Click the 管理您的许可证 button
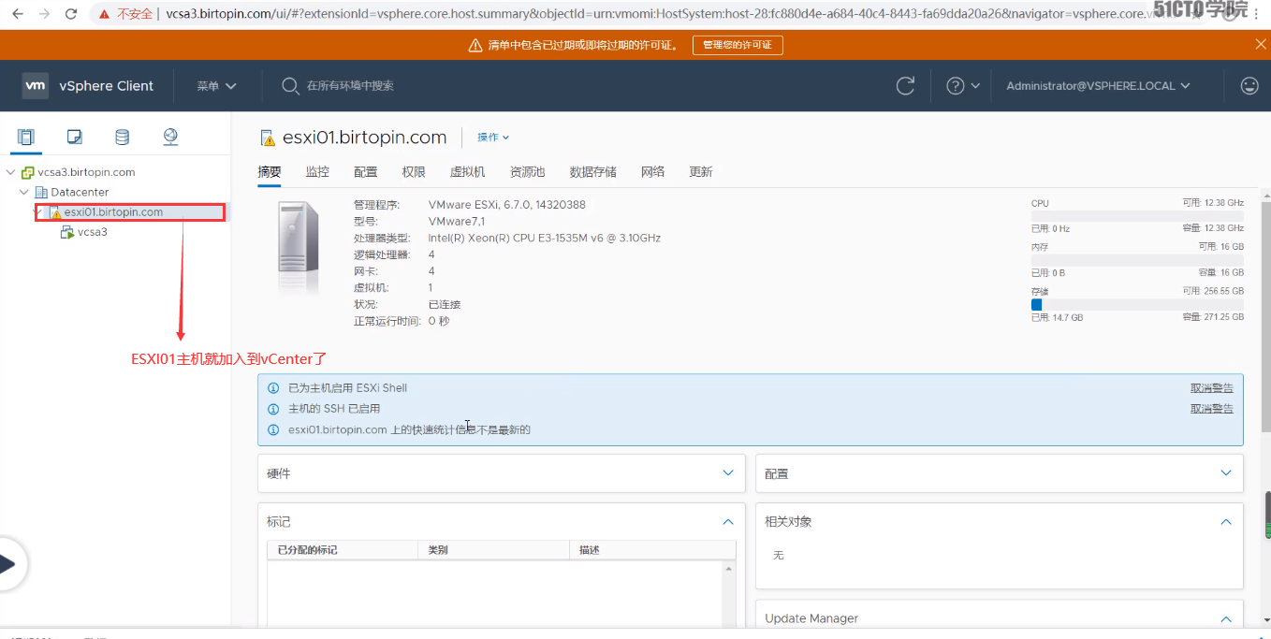 [738, 45]
